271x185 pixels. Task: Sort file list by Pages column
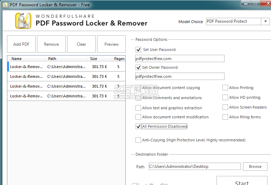118,59
